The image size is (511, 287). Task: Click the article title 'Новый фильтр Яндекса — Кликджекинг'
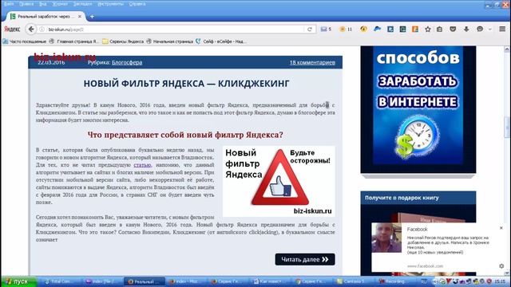tap(186, 84)
